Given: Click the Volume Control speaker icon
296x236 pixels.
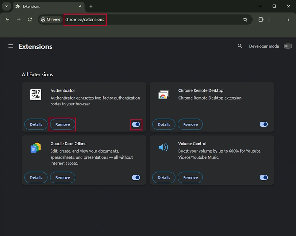Looking at the screenshot, I should (x=163, y=147).
